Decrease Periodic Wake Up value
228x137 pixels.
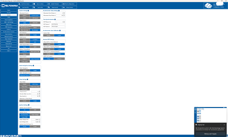[39, 95]
